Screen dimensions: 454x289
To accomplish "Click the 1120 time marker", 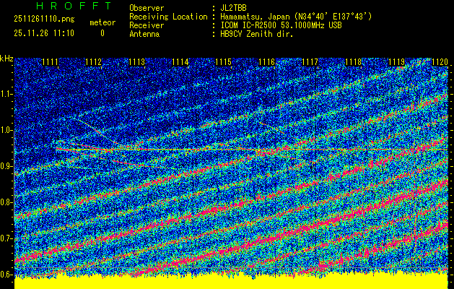I will pyautogui.click(x=439, y=62).
